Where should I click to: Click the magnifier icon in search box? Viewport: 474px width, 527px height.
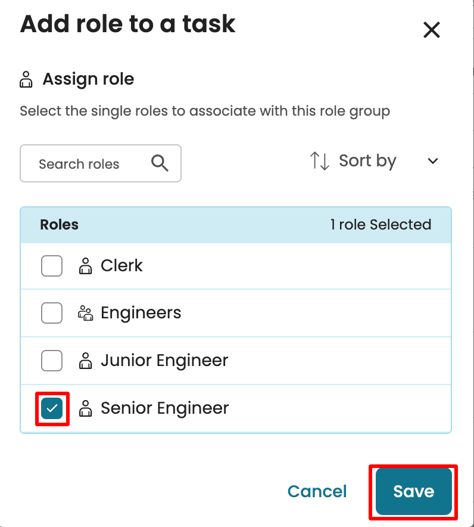coord(160,163)
